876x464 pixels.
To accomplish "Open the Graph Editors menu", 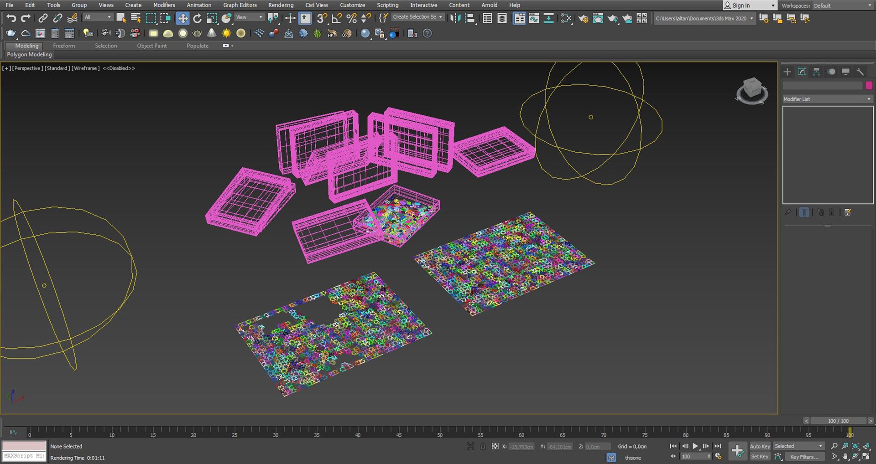I will point(240,5).
